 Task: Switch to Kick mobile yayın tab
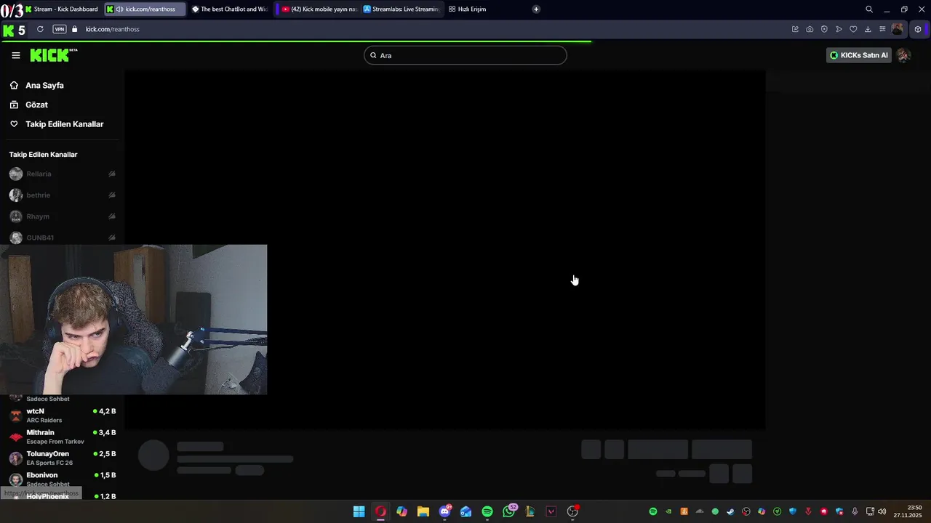318,9
